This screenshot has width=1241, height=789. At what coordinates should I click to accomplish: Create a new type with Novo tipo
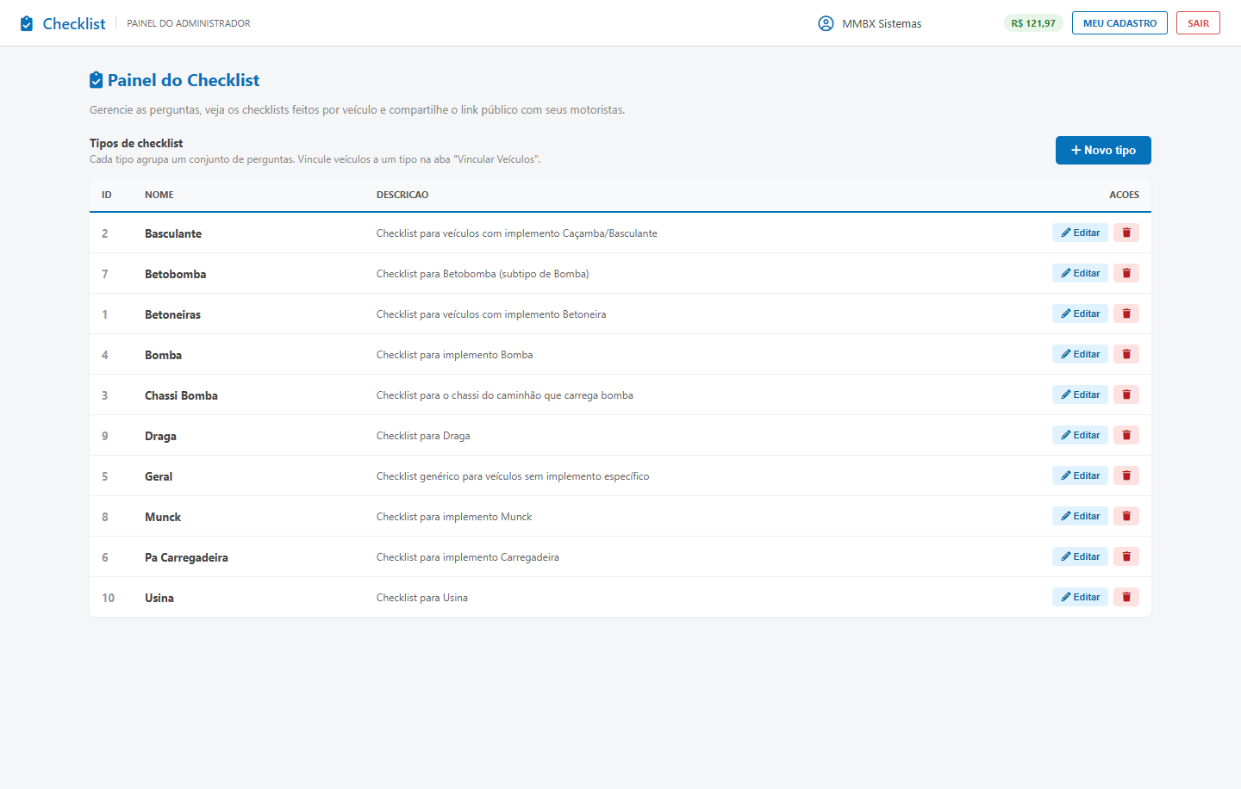1103,150
